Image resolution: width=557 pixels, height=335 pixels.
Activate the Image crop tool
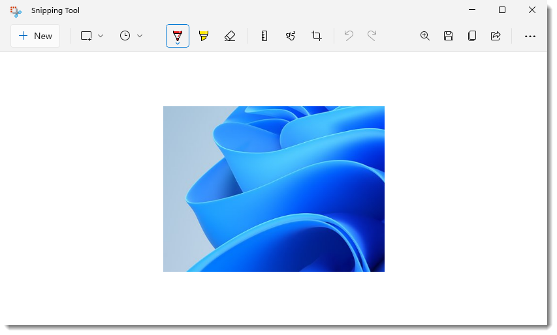(317, 36)
